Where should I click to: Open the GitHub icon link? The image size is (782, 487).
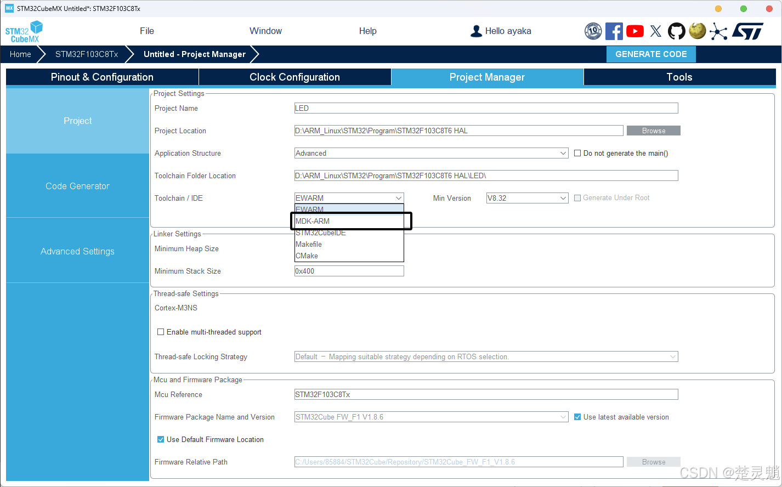pos(677,31)
